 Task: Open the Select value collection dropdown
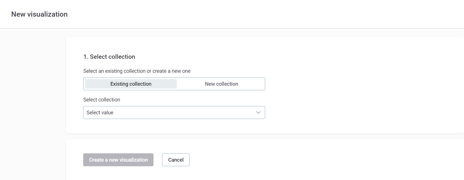click(174, 112)
